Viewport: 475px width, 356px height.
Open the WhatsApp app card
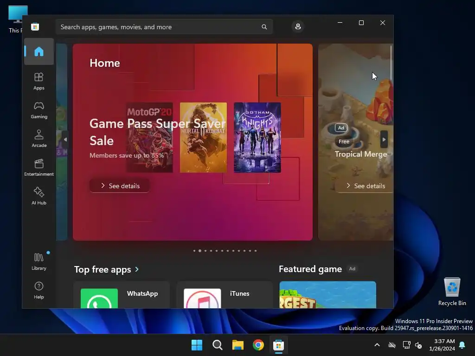point(122,295)
